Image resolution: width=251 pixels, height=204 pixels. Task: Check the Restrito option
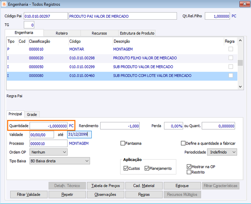(x=189, y=172)
